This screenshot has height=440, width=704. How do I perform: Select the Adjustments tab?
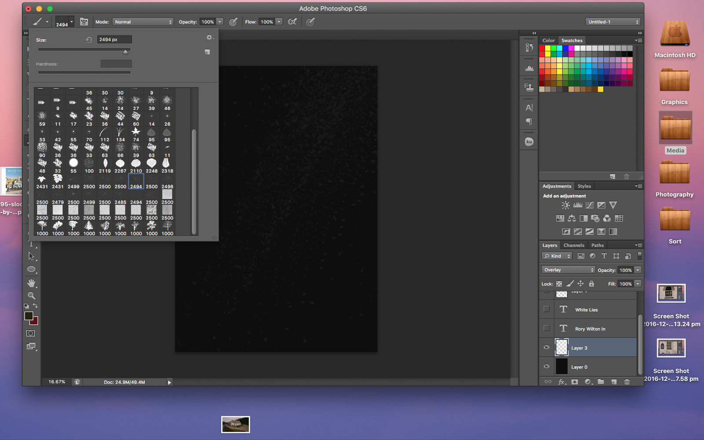(557, 186)
